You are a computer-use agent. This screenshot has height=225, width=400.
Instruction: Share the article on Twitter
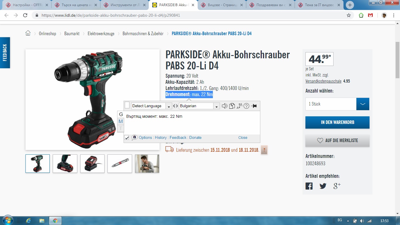coord(323,186)
